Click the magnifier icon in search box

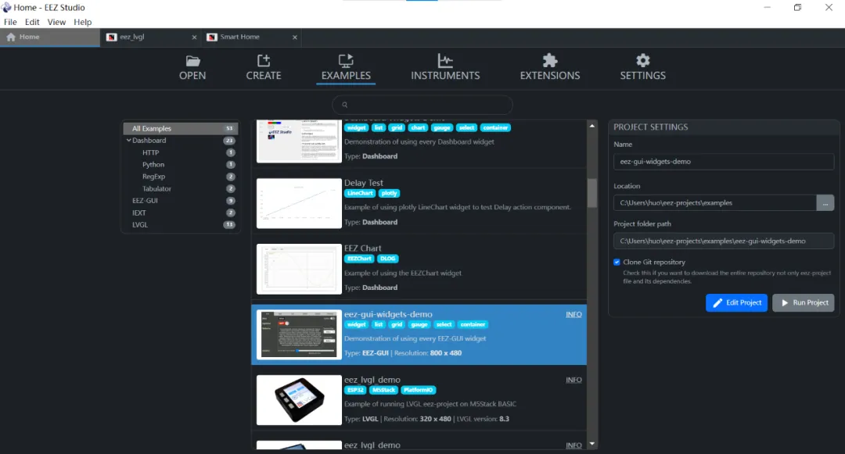click(345, 105)
